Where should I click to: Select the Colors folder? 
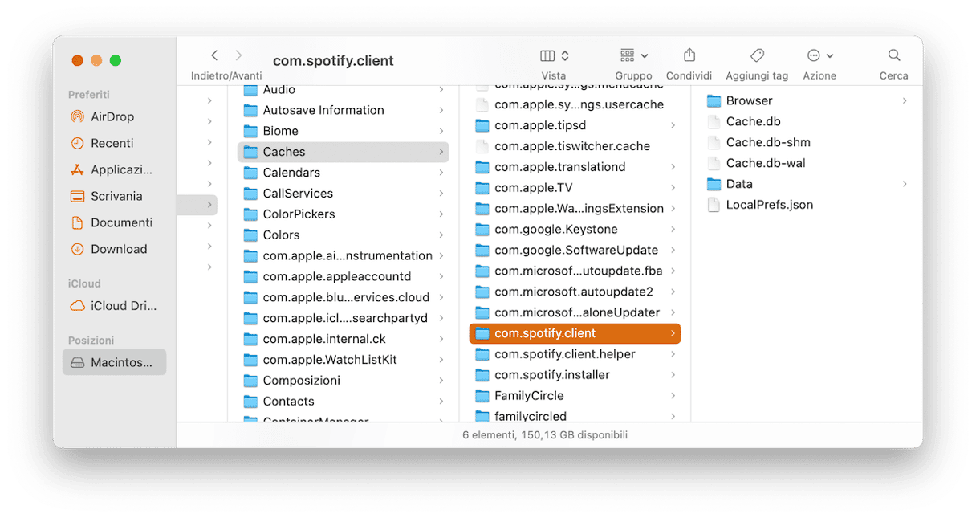pyautogui.click(x=343, y=235)
